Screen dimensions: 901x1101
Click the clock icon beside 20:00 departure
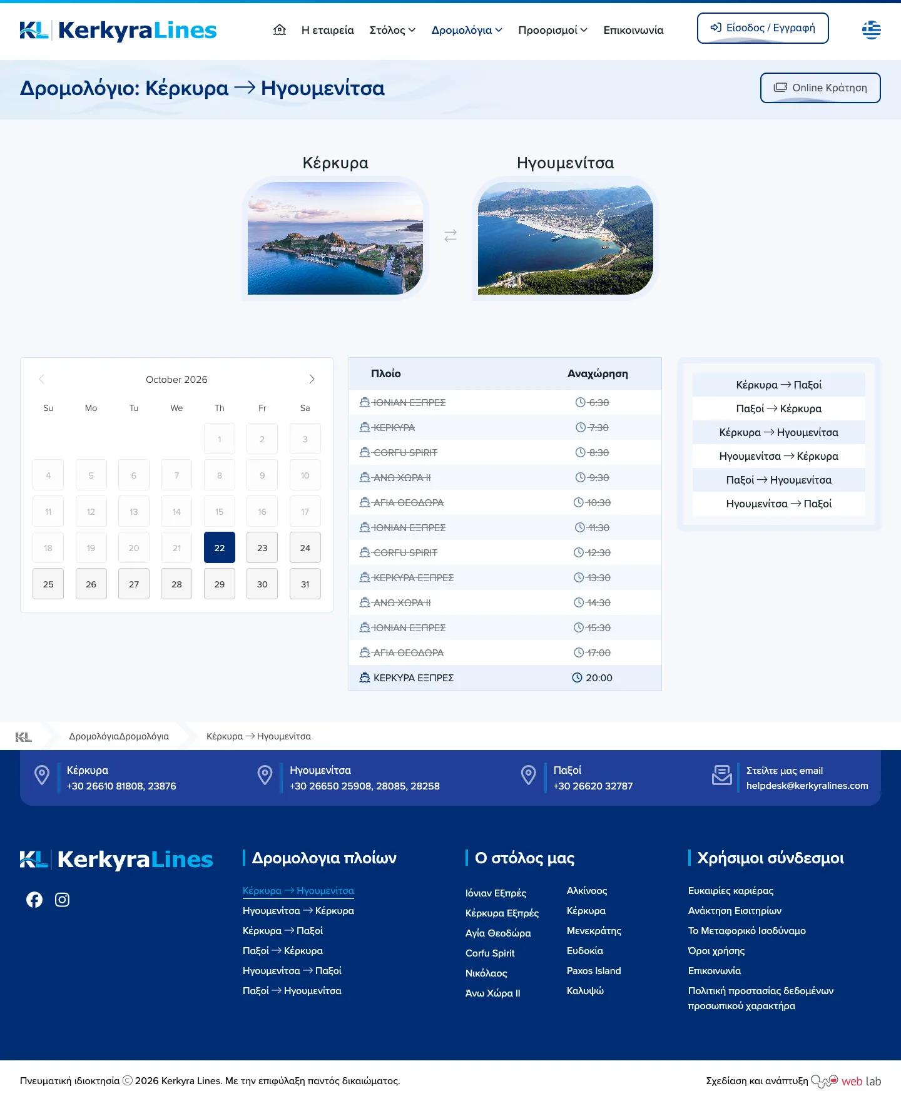coord(577,677)
